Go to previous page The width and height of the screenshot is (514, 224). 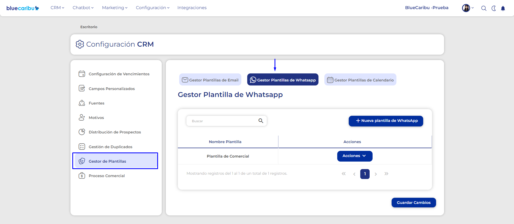tap(354, 174)
